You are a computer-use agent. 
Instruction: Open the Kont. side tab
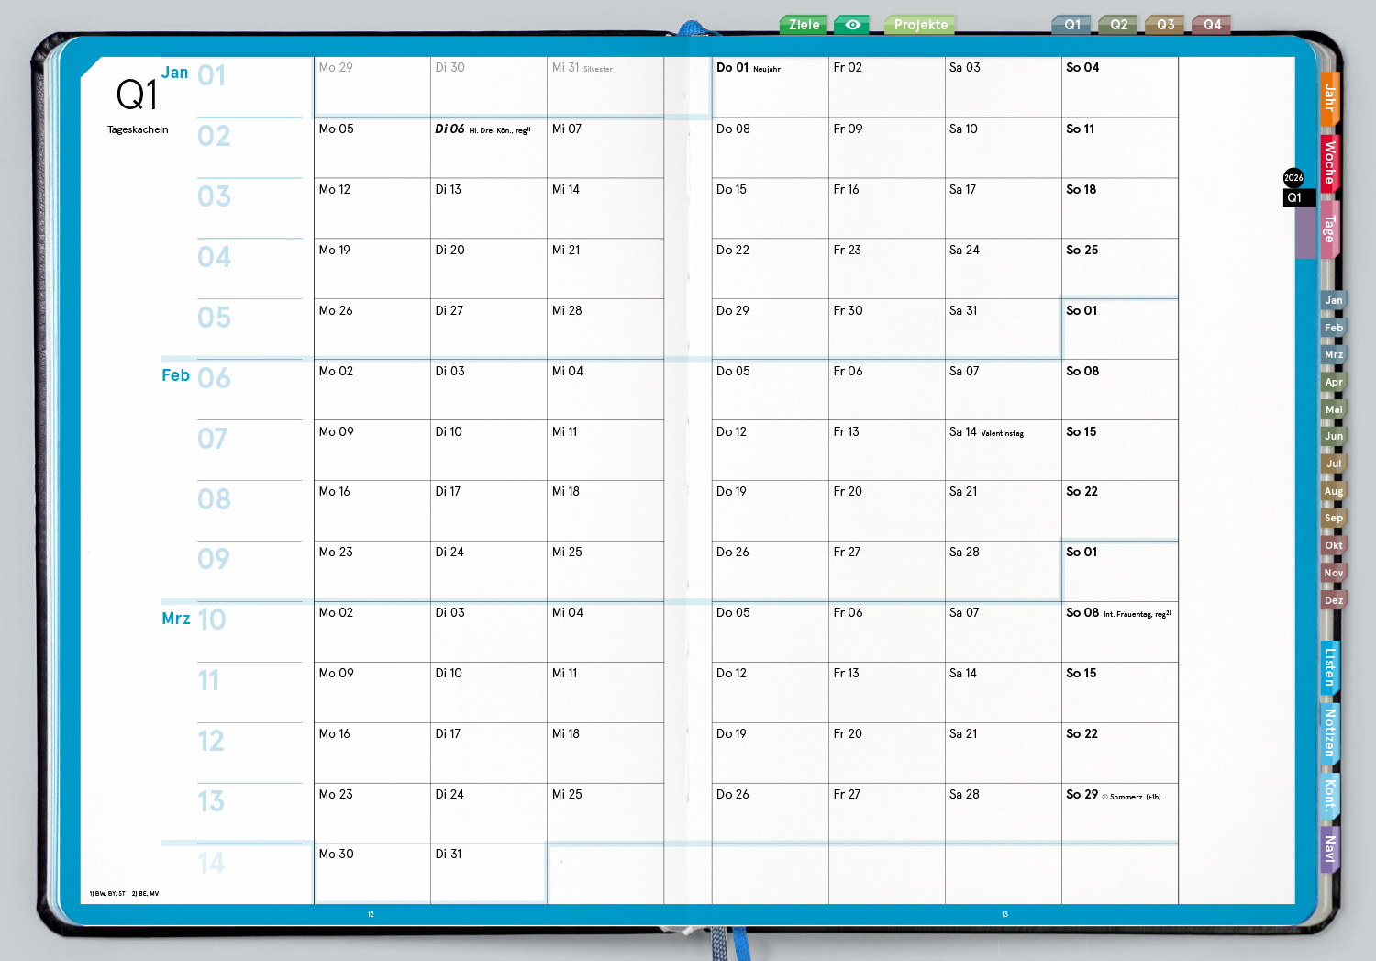point(1329,795)
